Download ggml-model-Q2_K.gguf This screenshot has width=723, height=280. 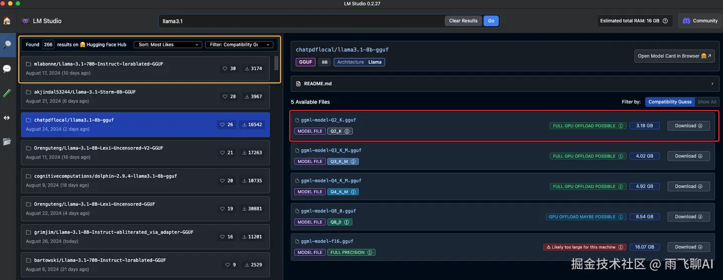pos(688,126)
